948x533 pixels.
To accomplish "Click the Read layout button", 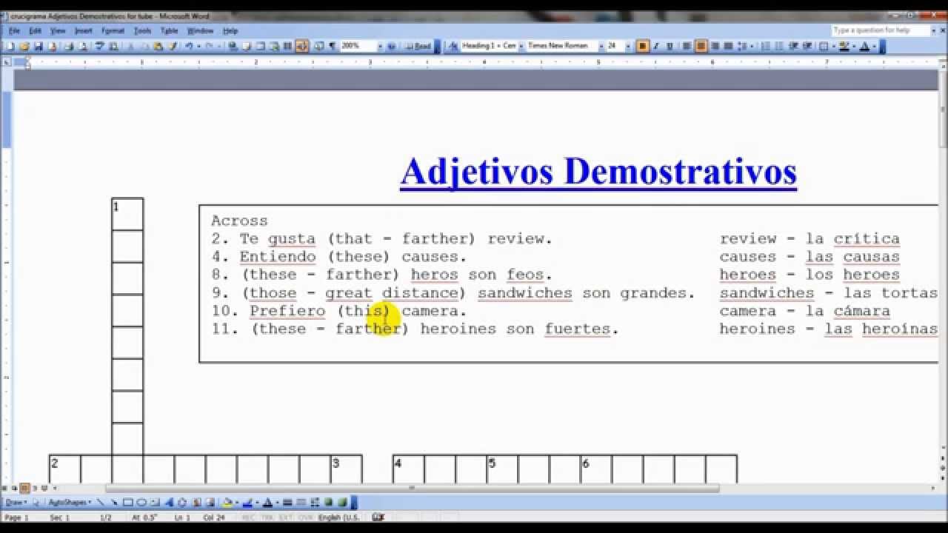I will coord(420,46).
